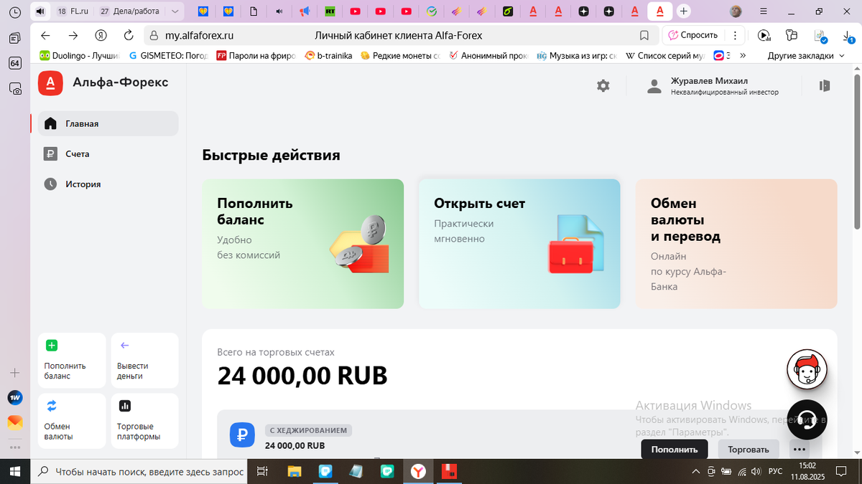Open the b-trainika bookmark
This screenshot has height=484, width=862.
328,55
